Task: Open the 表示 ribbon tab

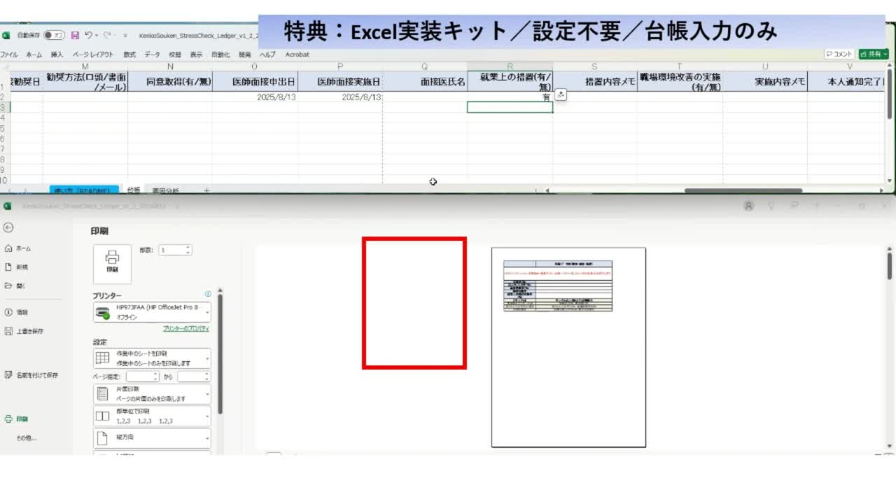Action: click(x=197, y=55)
